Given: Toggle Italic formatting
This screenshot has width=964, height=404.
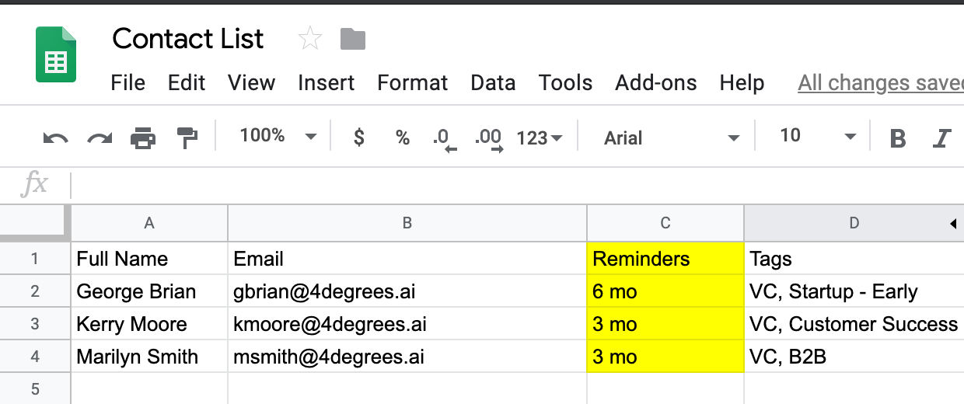Looking at the screenshot, I should click(x=941, y=138).
